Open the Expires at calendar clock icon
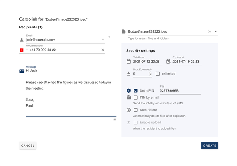Image resolution: width=237 pixels, height=166 pixels. tap(168, 62)
